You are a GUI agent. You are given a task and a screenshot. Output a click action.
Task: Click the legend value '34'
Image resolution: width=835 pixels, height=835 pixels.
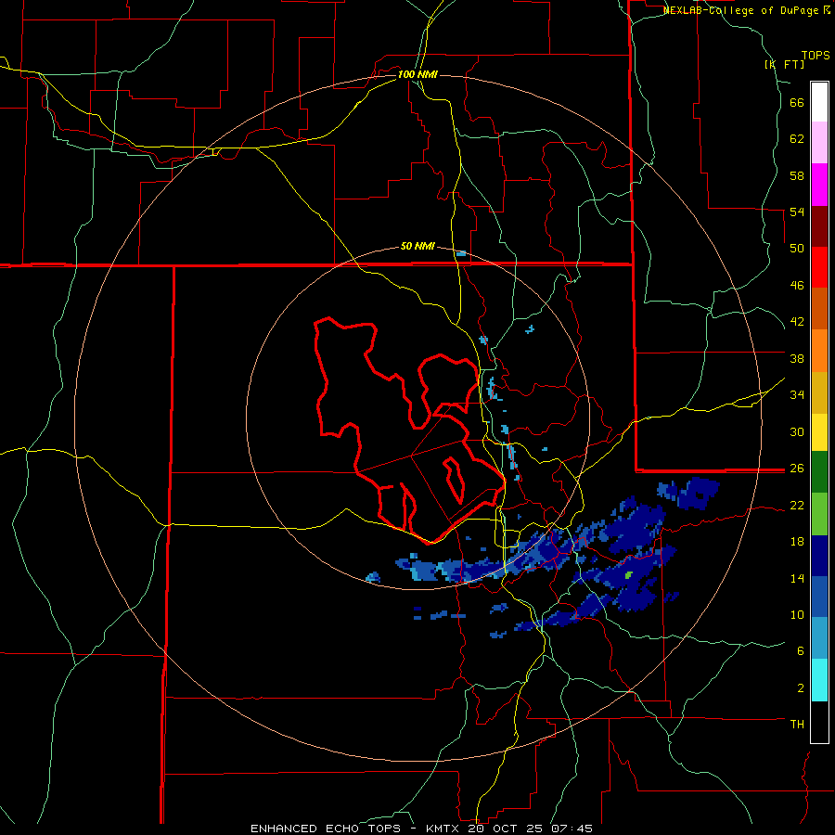797,394
